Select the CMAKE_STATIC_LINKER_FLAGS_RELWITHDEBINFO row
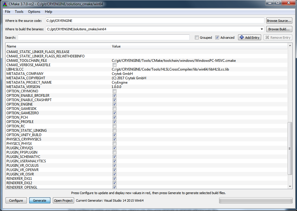The image size is (297, 211). (x=146, y=56)
